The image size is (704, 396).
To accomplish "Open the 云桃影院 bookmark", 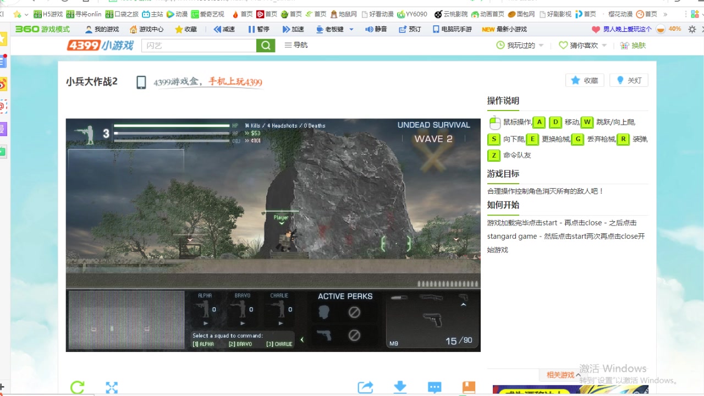I will pos(451,14).
